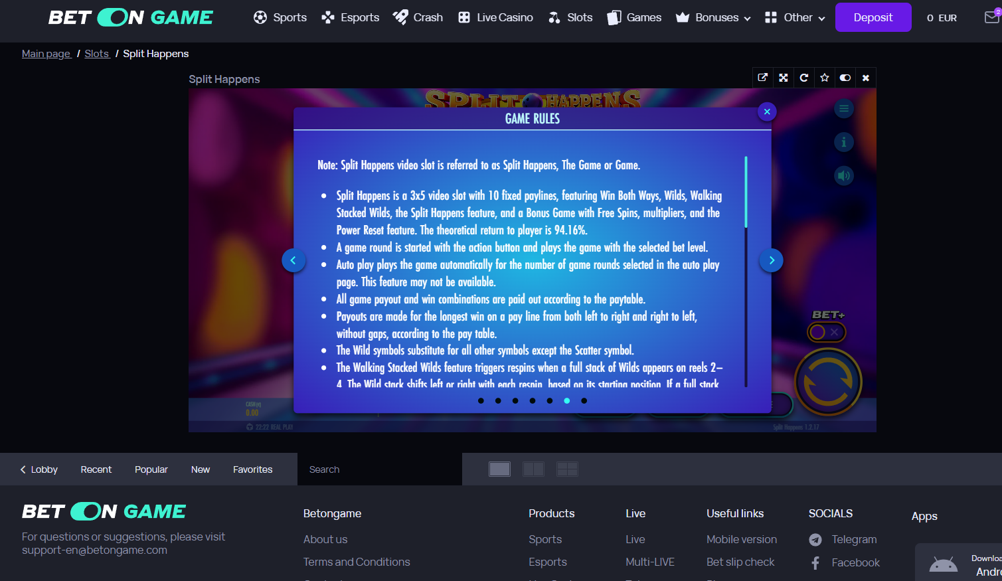Click the footer Bet On Game logo
The width and height of the screenshot is (1002, 581).
[104, 511]
